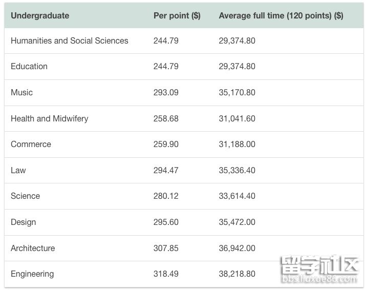Click the Per point ($) column header
Viewport: 366px width, 290px height.
(177, 16)
